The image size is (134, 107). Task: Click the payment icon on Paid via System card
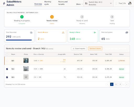127,32
